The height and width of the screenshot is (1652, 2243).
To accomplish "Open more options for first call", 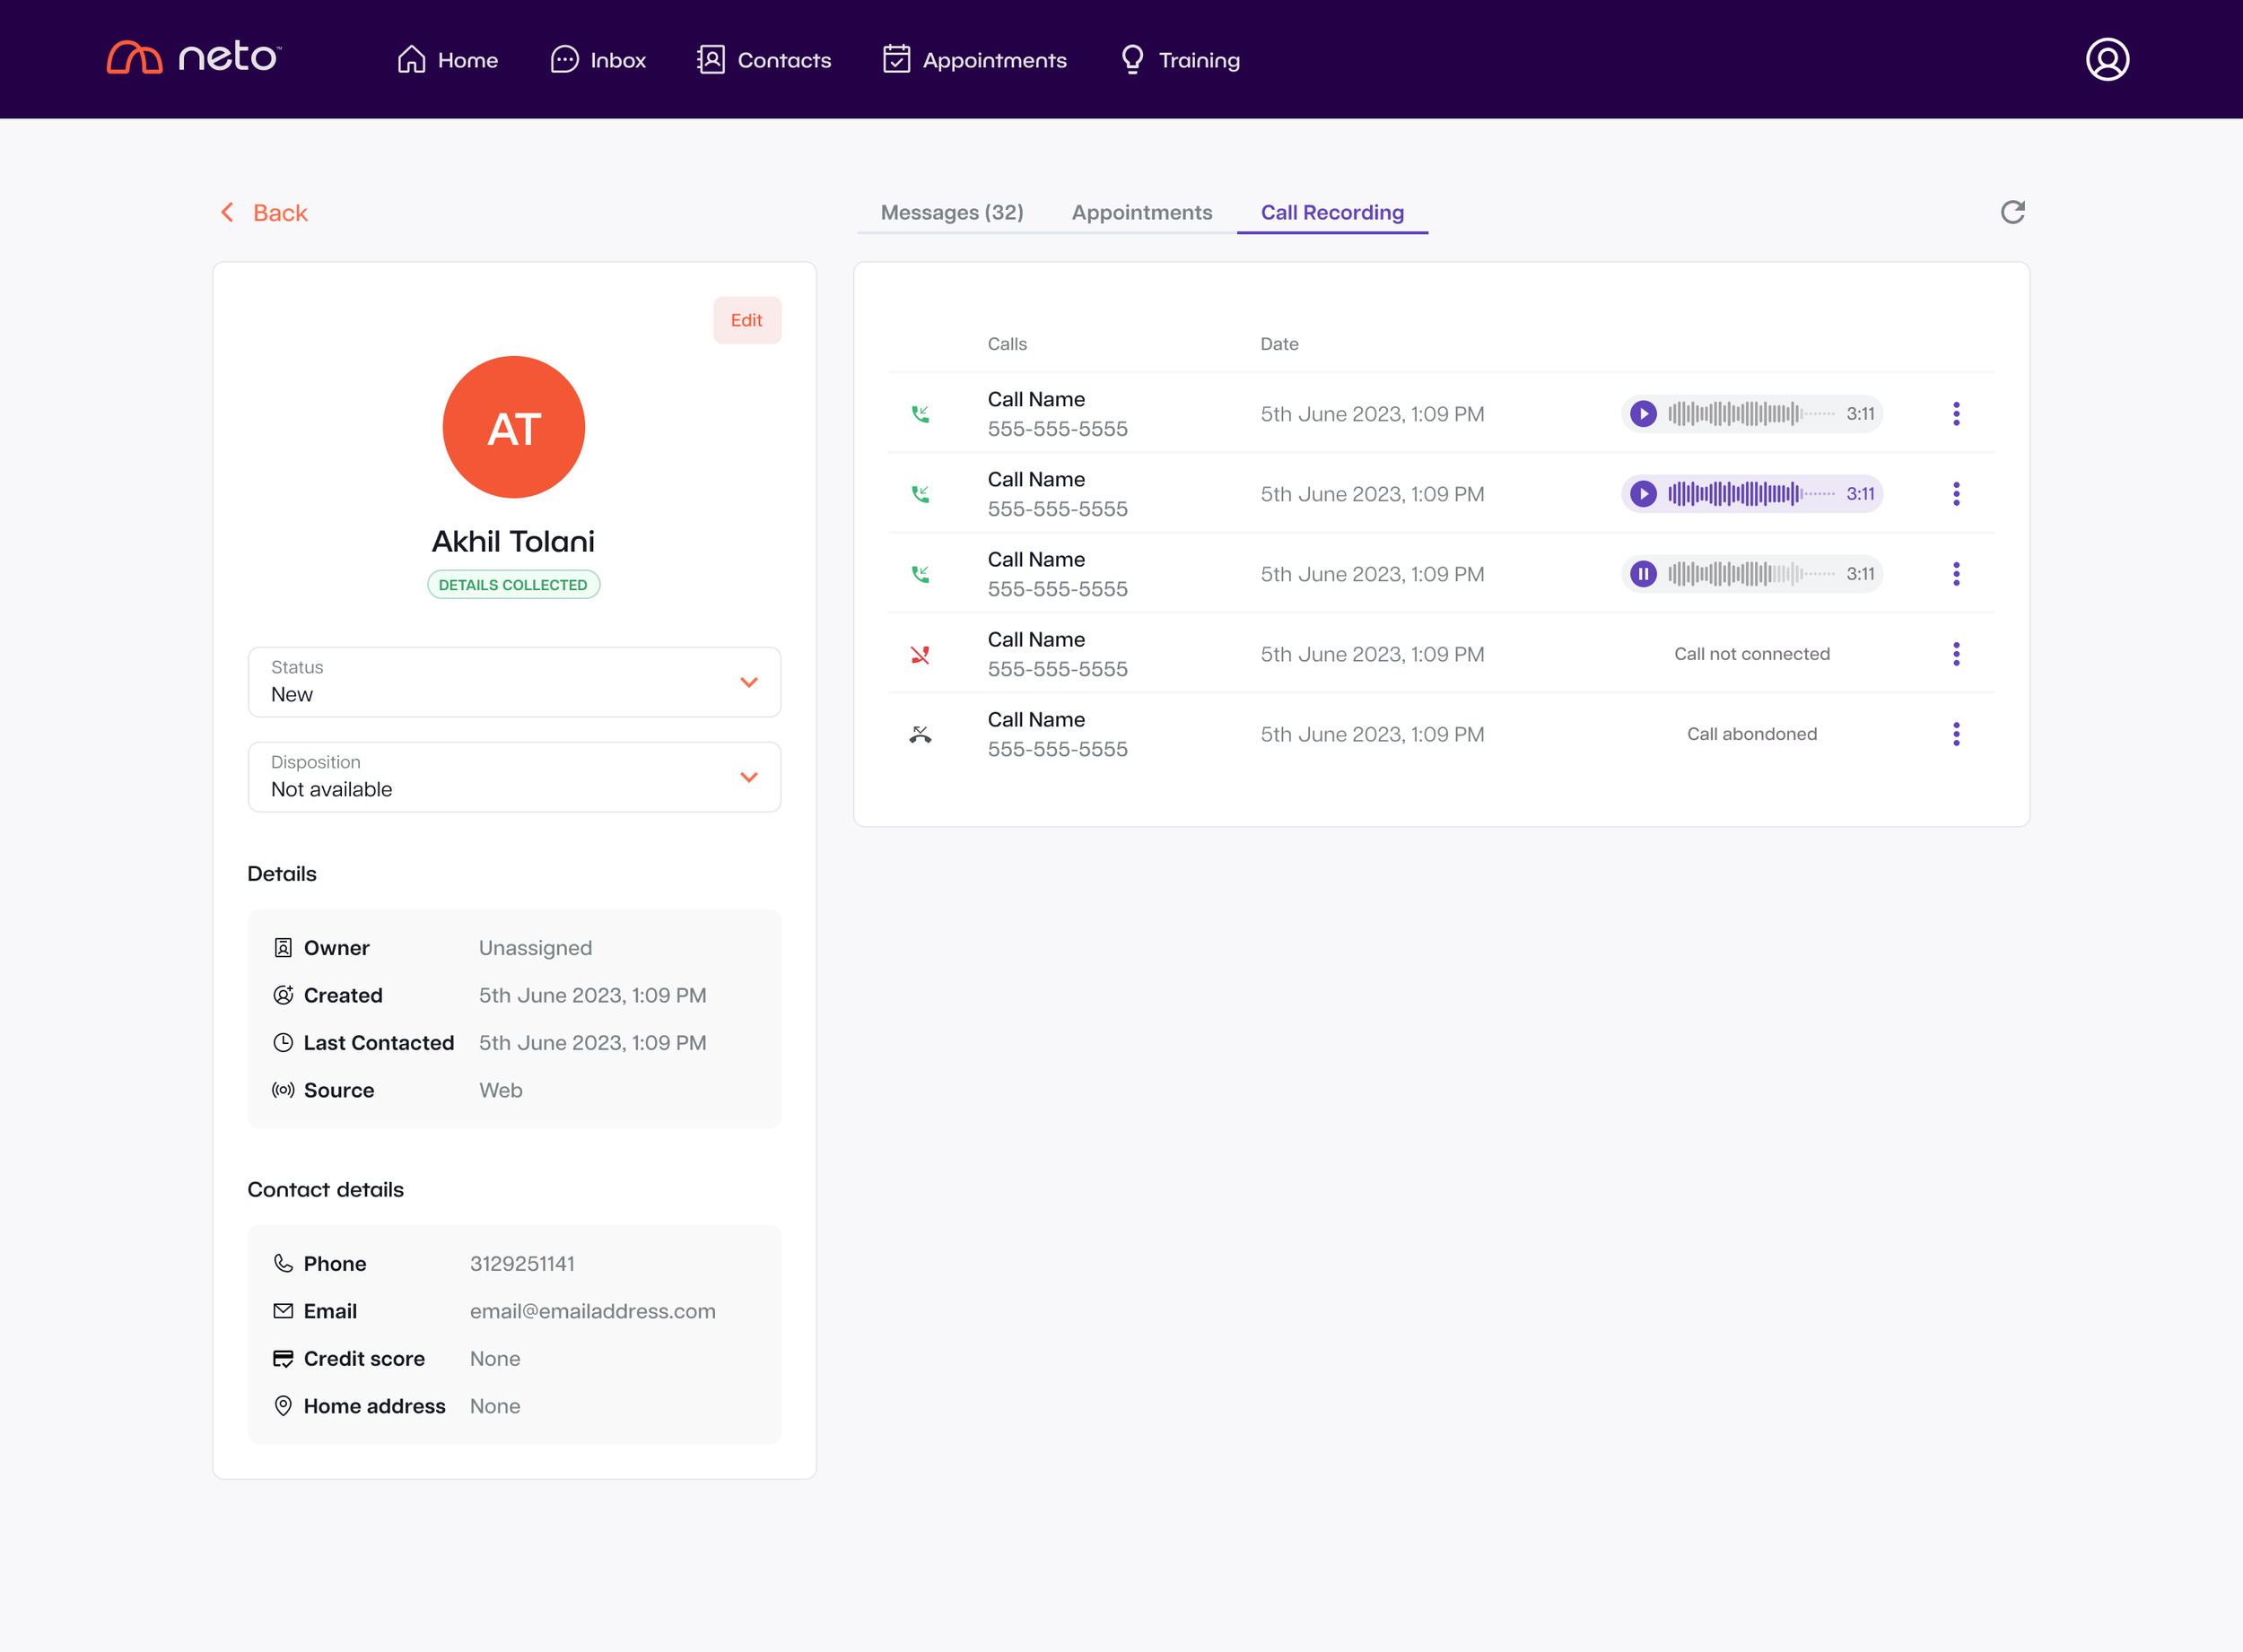I will (1956, 414).
